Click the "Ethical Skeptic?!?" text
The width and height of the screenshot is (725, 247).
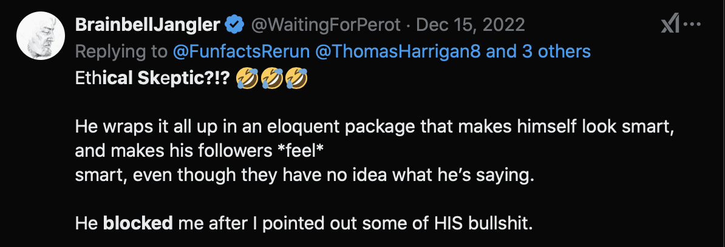pos(151,78)
